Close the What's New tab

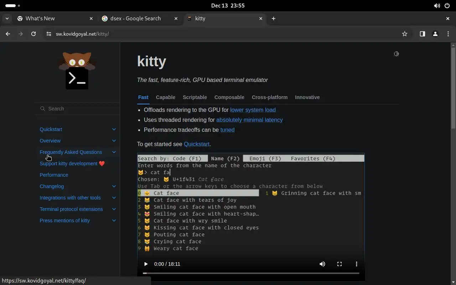tap(91, 19)
